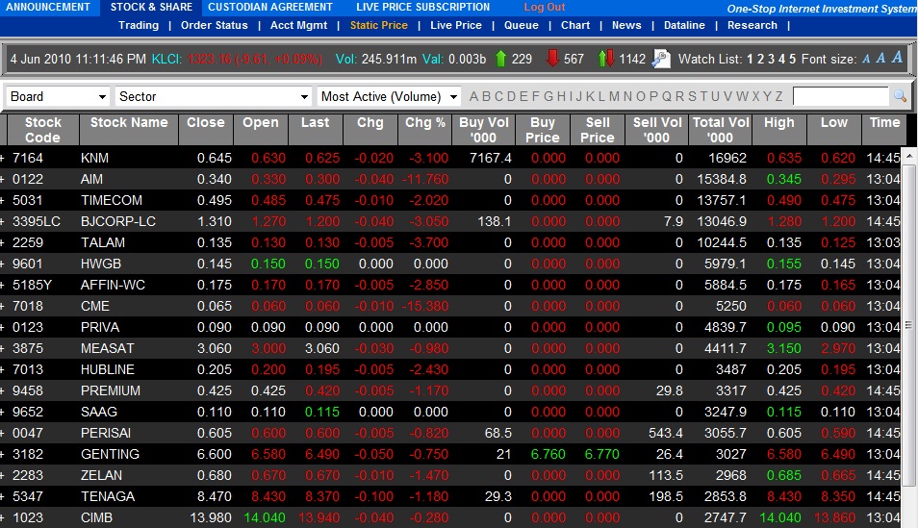Open the News menu item
Screen dimensions: 918x528
626,25
